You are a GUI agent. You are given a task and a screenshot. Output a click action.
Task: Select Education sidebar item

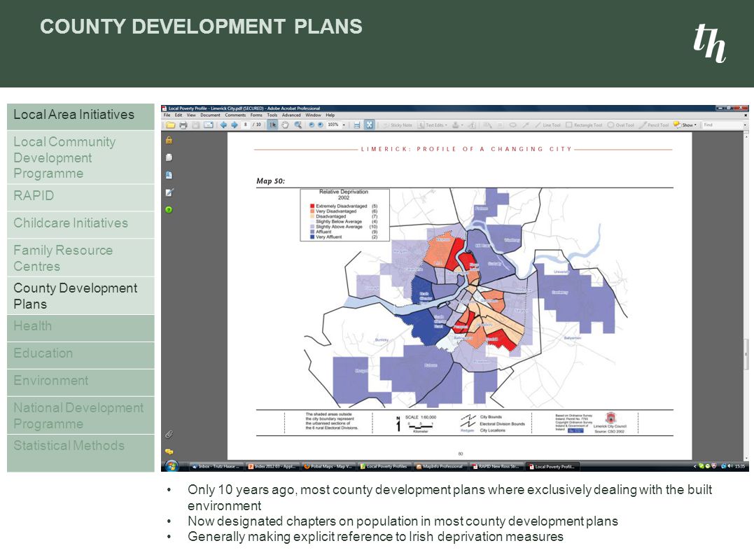[x=81, y=356]
